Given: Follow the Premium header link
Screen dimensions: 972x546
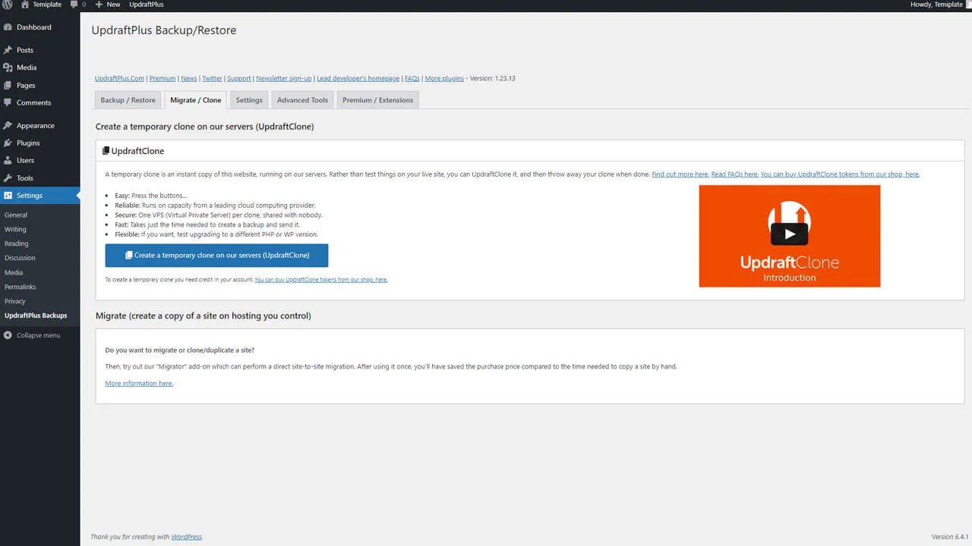Looking at the screenshot, I should pyautogui.click(x=163, y=78).
